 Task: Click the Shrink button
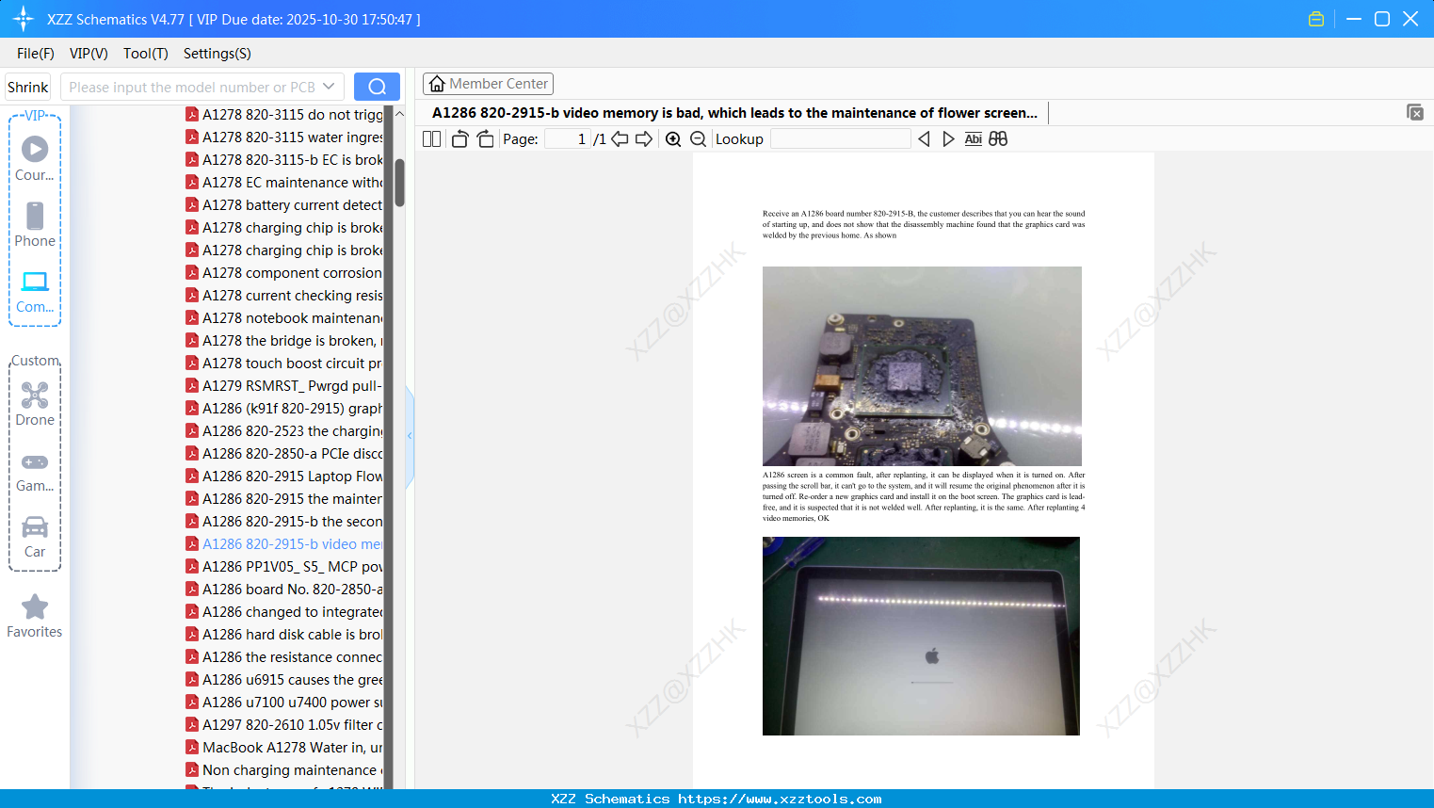click(28, 87)
